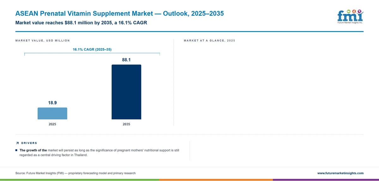Click the title ASEAN Prenatal Vitamin Supplement Market
Screen dimensions: 379x181
click(x=120, y=14)
